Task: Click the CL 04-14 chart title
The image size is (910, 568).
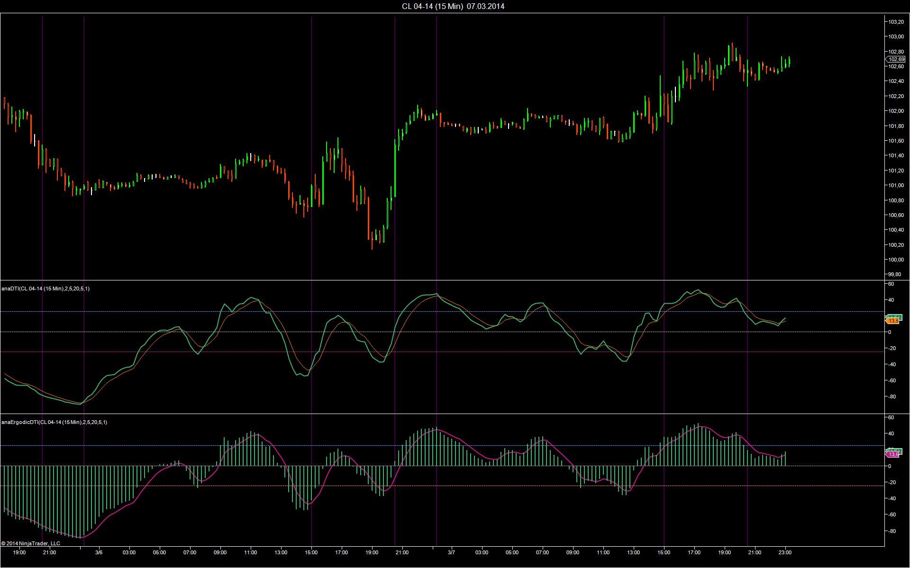Action: coord(453,6)
